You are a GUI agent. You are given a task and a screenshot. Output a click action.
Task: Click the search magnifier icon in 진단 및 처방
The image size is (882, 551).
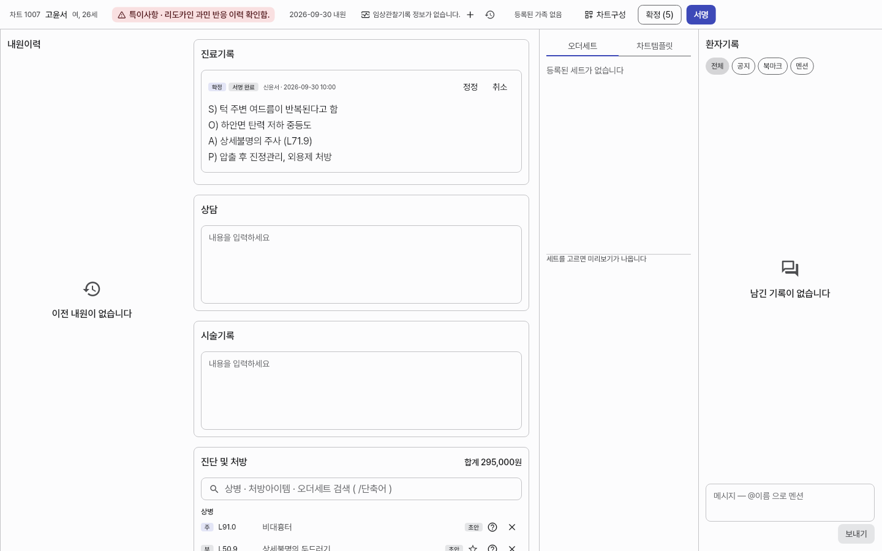214,489
